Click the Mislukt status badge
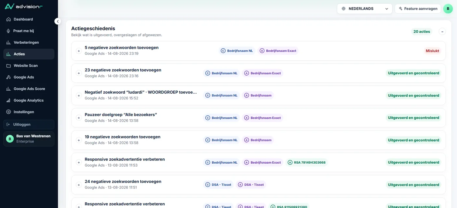The height and width of the screenshot is (208, 457). (432, 51)
